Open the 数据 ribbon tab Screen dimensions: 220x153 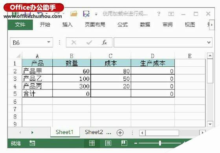point(145,25)
